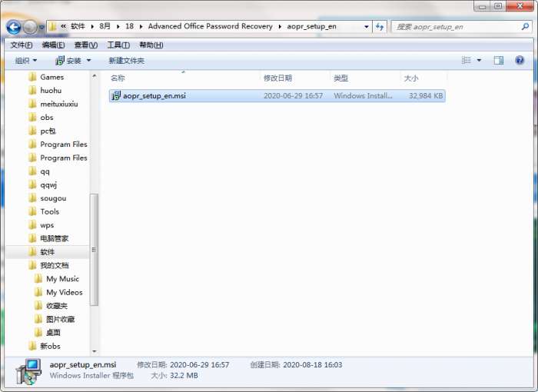This screenshot has width=538, height=392.
Task: Click Advanced Office Password Recovery breadcrumb
Action: (210, 26)
